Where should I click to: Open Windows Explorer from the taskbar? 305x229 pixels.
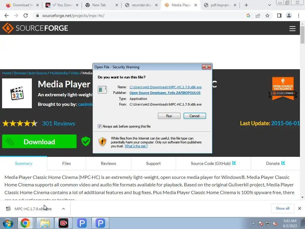[x=45, y=223]
